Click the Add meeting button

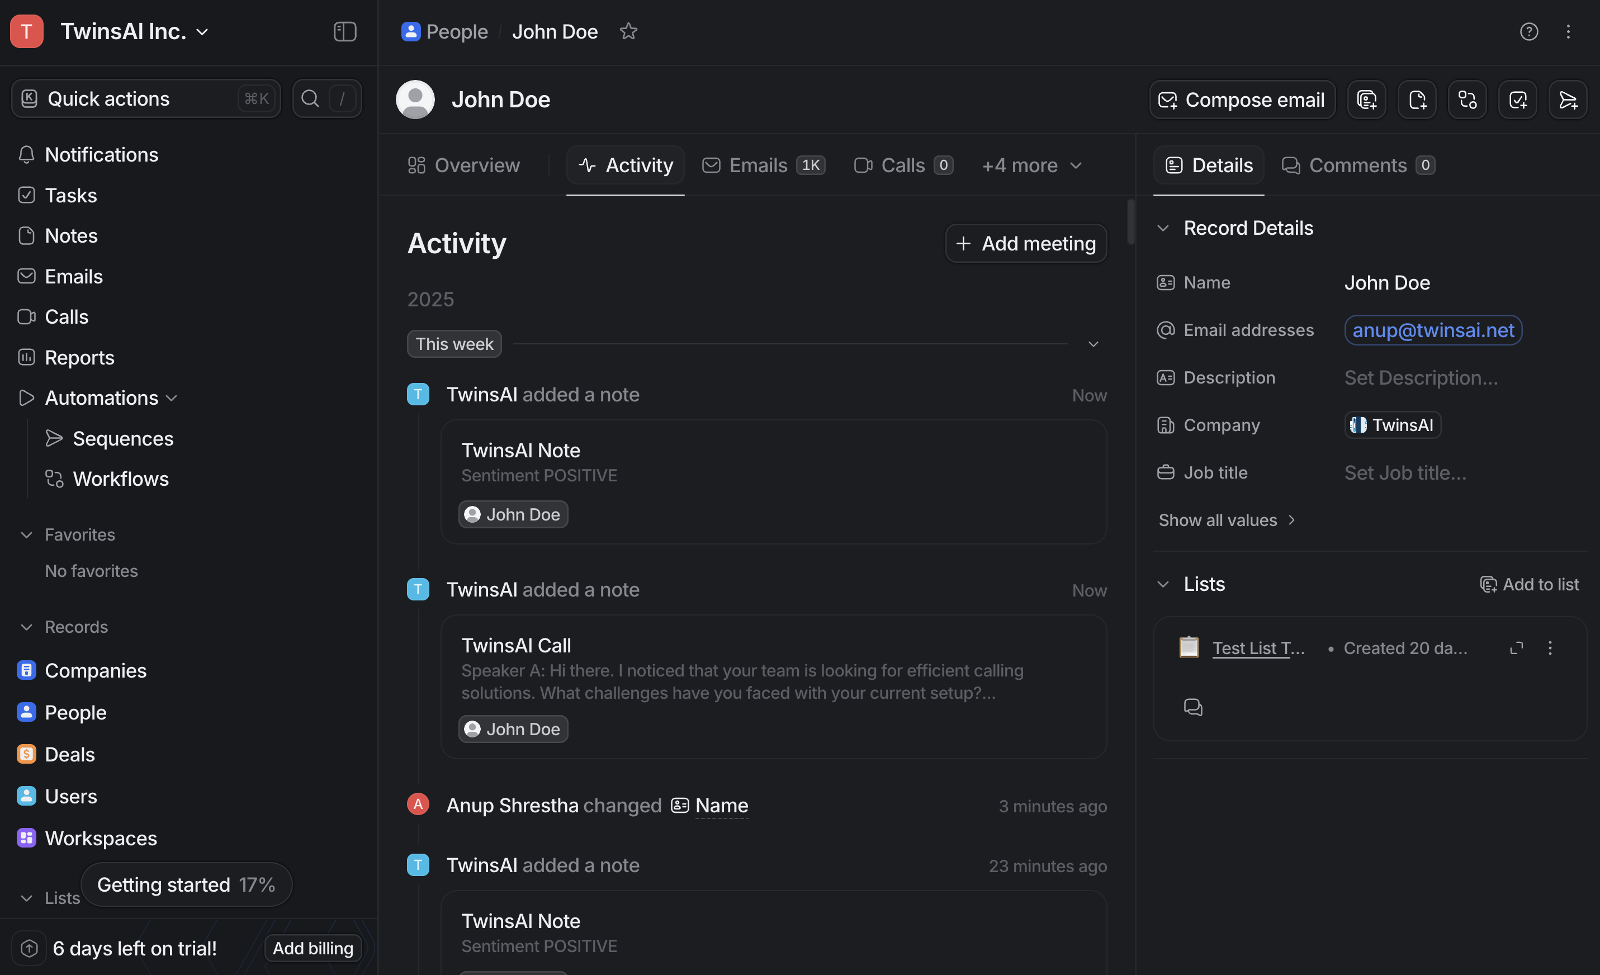(x=1025, y=243)
